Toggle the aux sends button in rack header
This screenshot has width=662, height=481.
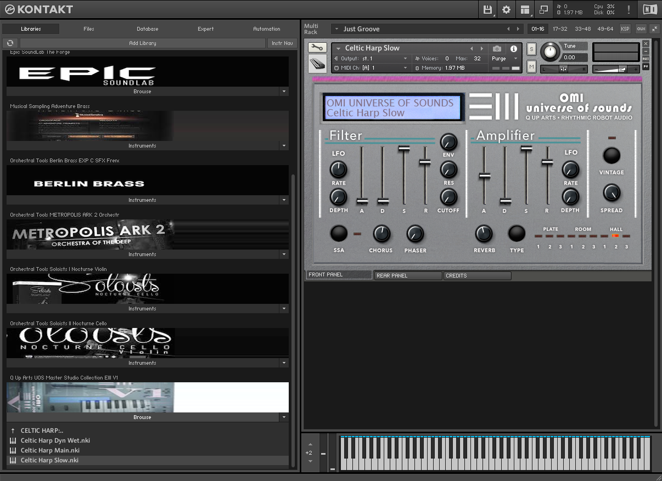641,29
